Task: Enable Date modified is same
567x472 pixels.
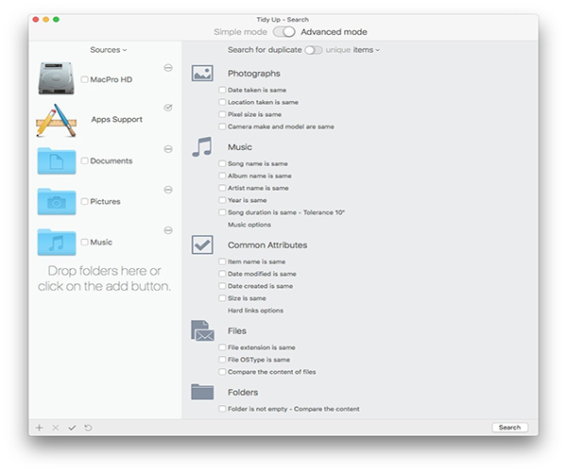Action: pos(222,274)
